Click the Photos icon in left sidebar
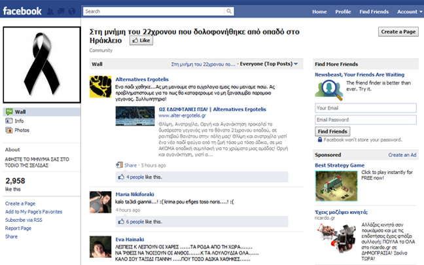Image resolution: width=424 pixels, height=265 pixels. coord(9,130)
